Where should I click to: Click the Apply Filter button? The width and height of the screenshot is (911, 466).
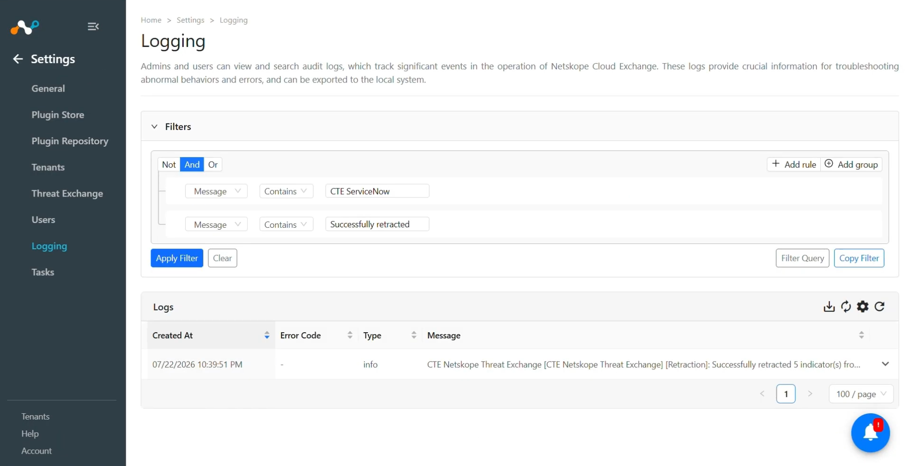177,258
